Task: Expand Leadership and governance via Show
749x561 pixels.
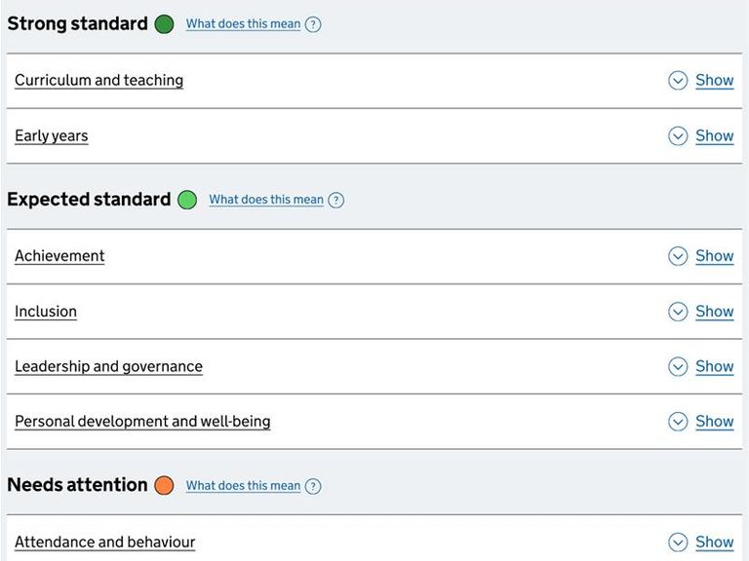Action: tap(714, 367)
